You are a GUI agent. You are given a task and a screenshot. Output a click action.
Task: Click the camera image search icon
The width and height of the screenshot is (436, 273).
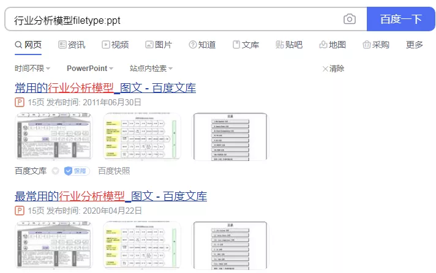click(350, 19)
